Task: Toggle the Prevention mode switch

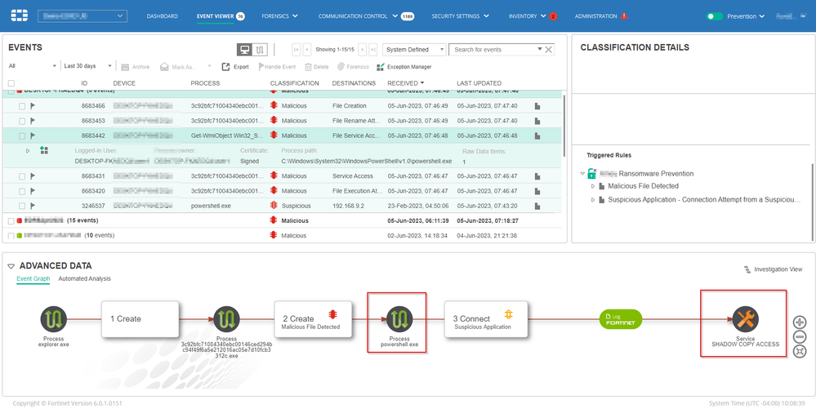Action: [715, 16]
